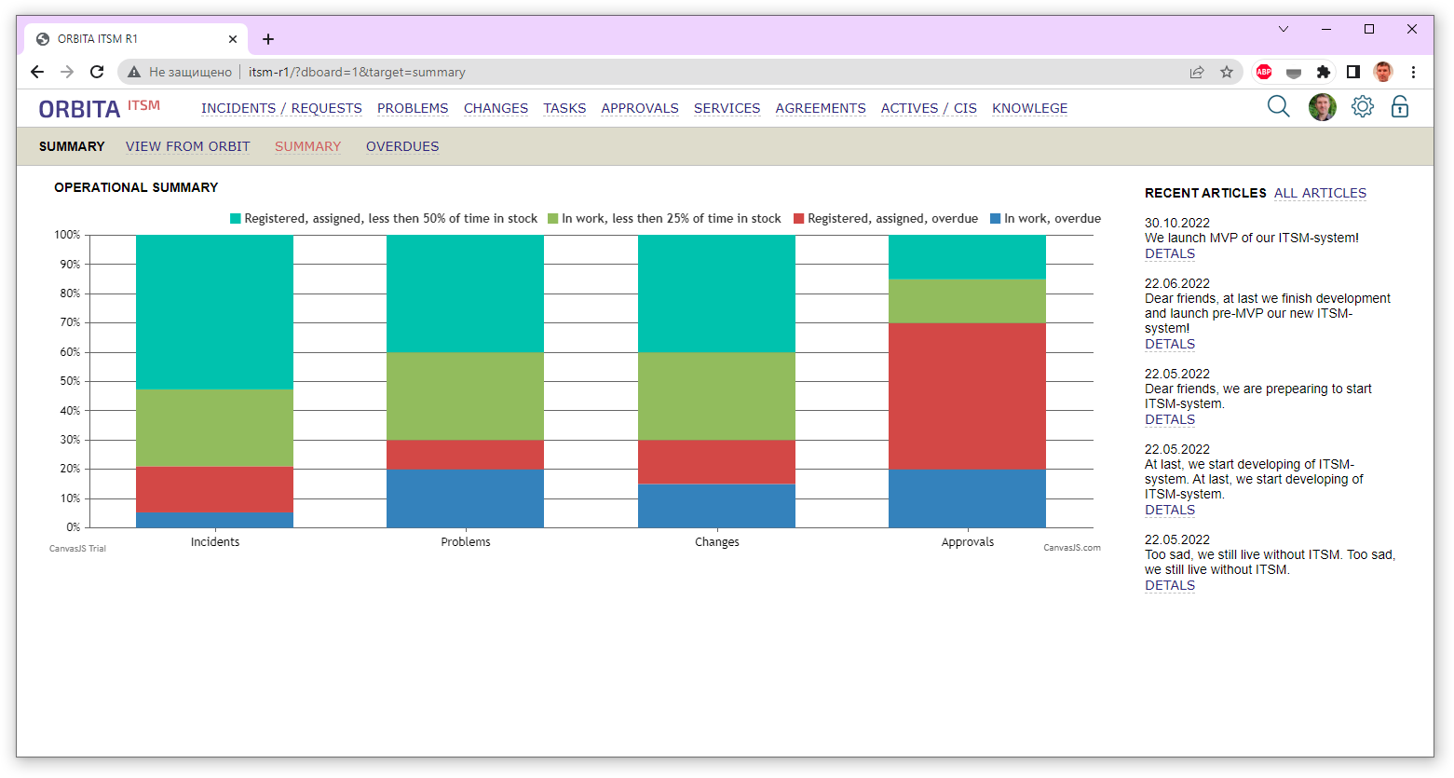Image resolution: width=1454 pixels, height=778 pixels.
Task: Click the share page icon
Action: point(1197,72)
